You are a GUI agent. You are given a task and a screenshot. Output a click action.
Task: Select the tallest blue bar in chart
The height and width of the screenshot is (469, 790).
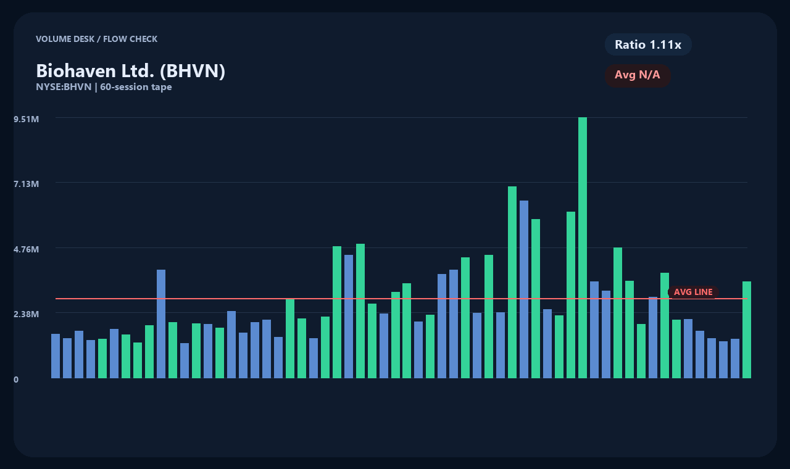click(x=524, y=289)
